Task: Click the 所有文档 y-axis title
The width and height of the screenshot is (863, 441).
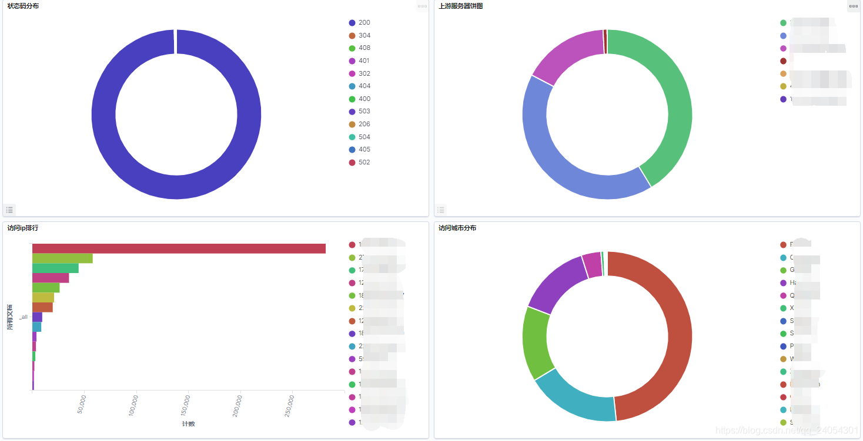Action: tap(10, 317)
